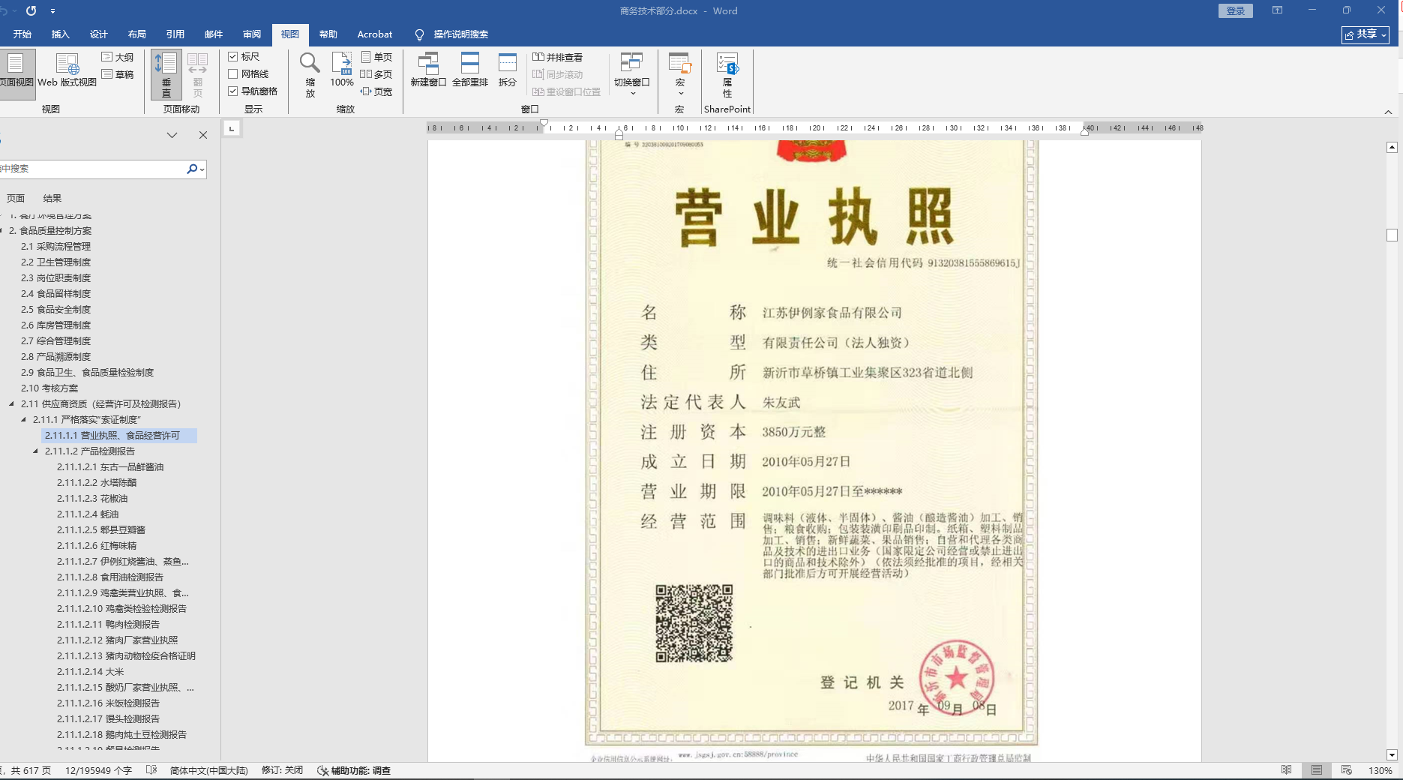Select Web layout view (Web 版式视图)
Image resolution: width=1403 pixels, height=780 pixels.
pos(67,70)
